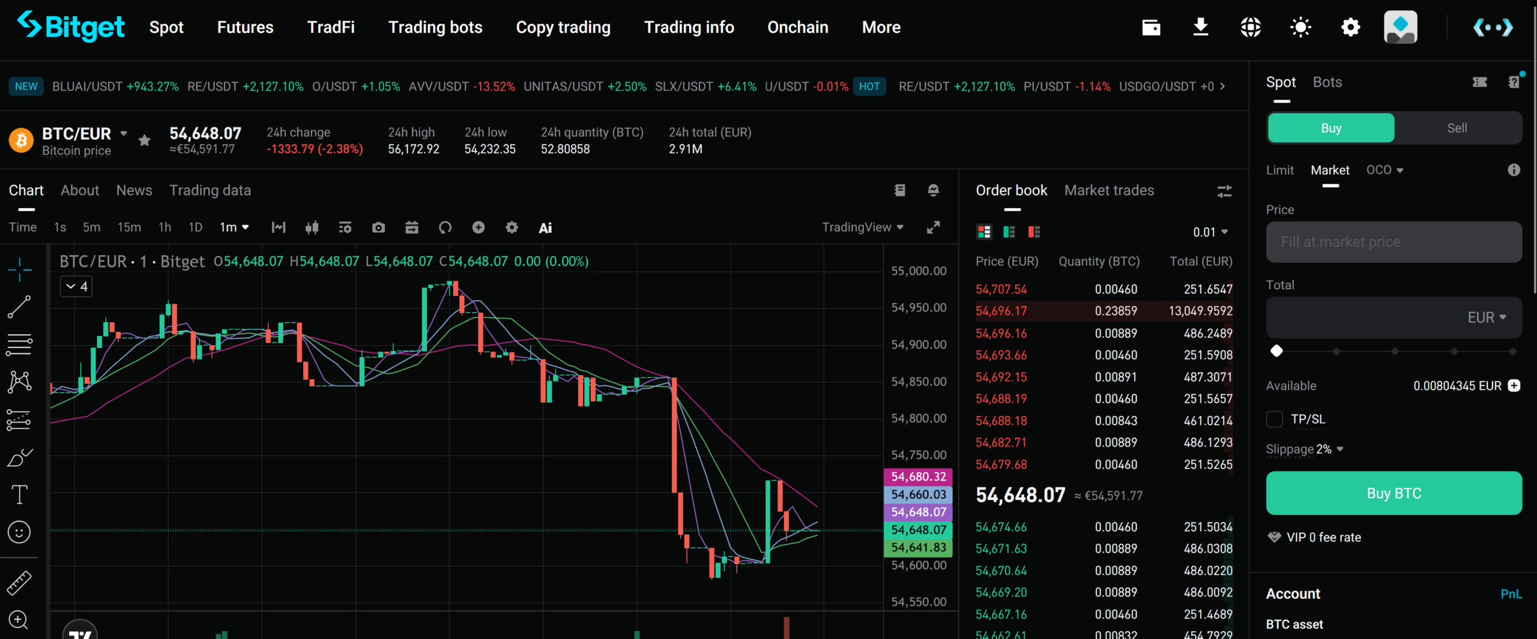Click the Bitget logo
This screenshot has width=1537, height=639.
71,27
